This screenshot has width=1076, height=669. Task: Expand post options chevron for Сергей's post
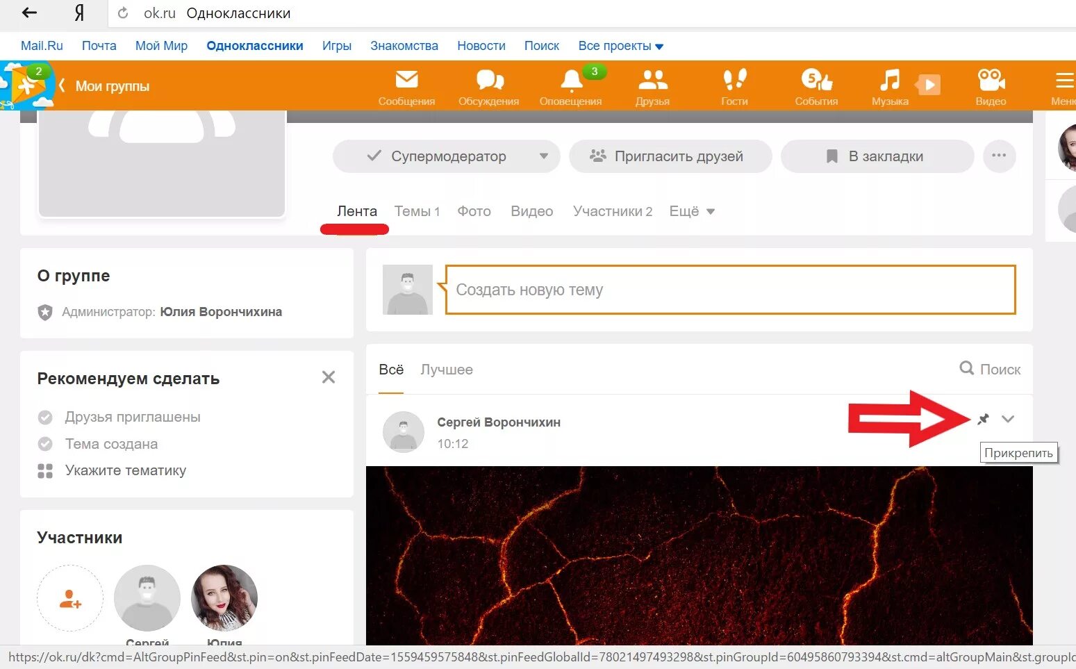tap(1008, 419)
